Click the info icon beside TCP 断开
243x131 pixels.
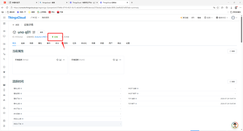[x=136, y=104]
